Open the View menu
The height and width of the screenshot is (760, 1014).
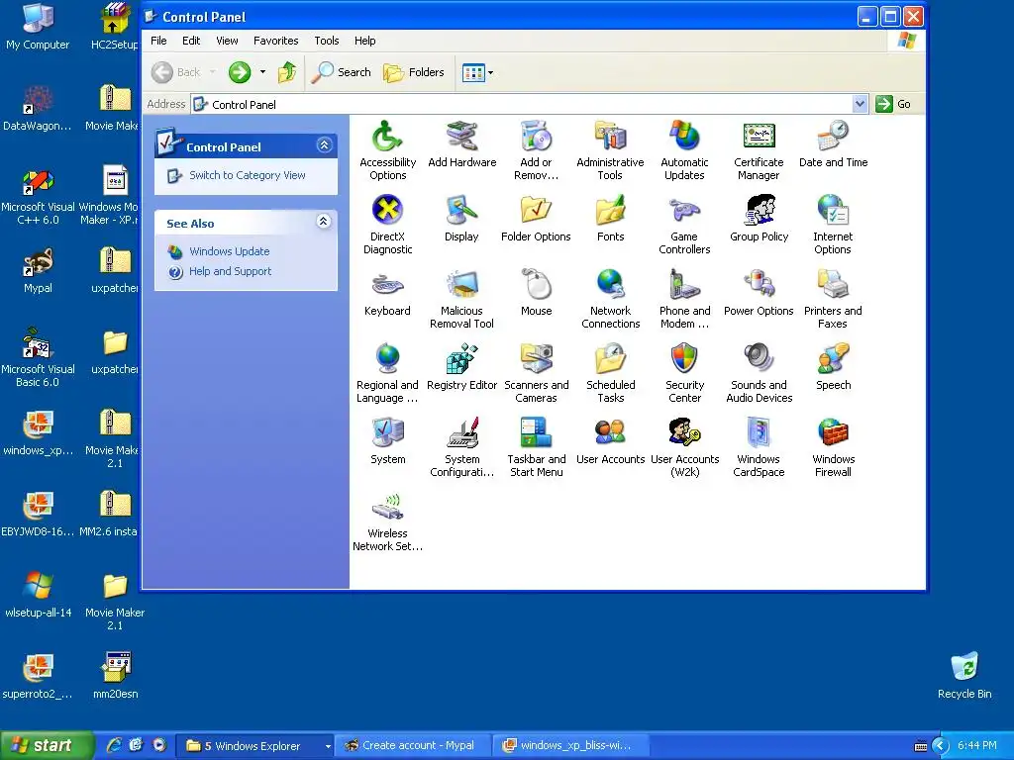(227, 41)
